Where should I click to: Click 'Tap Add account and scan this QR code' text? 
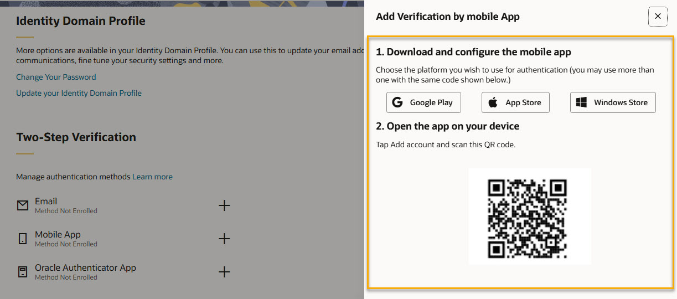coord(446,145)
